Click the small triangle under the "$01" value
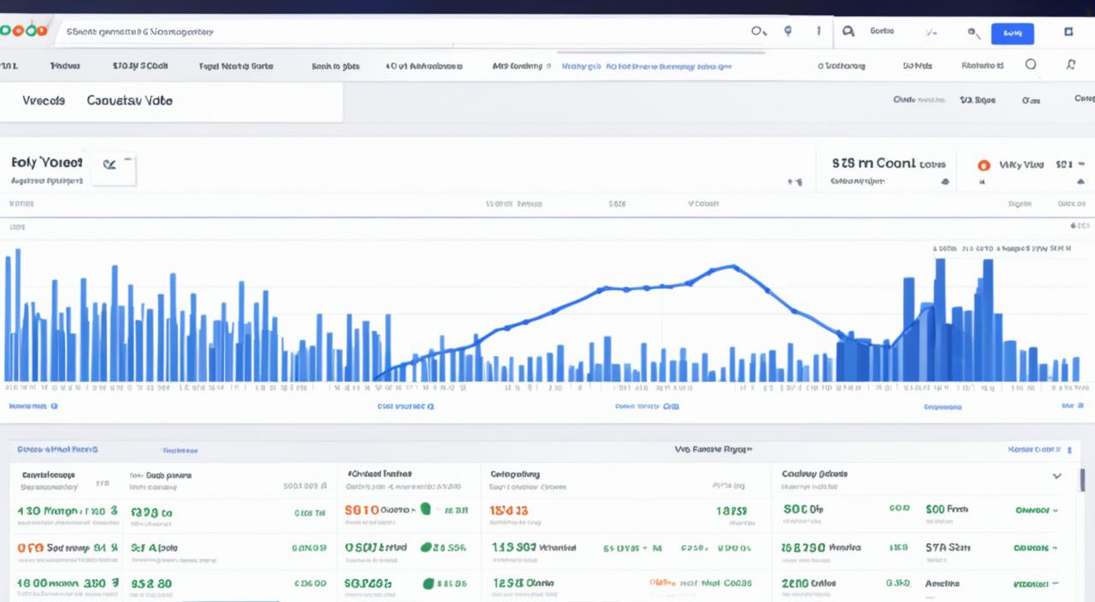 pos(1081,182)
